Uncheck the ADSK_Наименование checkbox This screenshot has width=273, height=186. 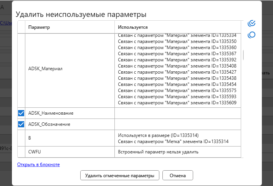21,113
